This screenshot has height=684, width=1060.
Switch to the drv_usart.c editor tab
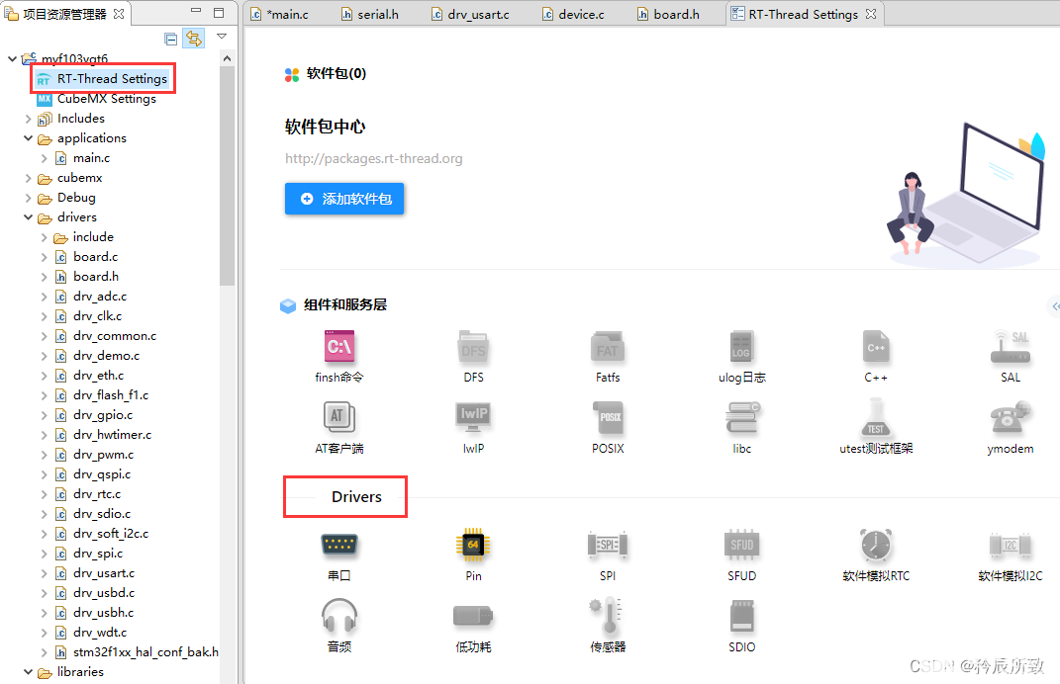tap(471, 14)
